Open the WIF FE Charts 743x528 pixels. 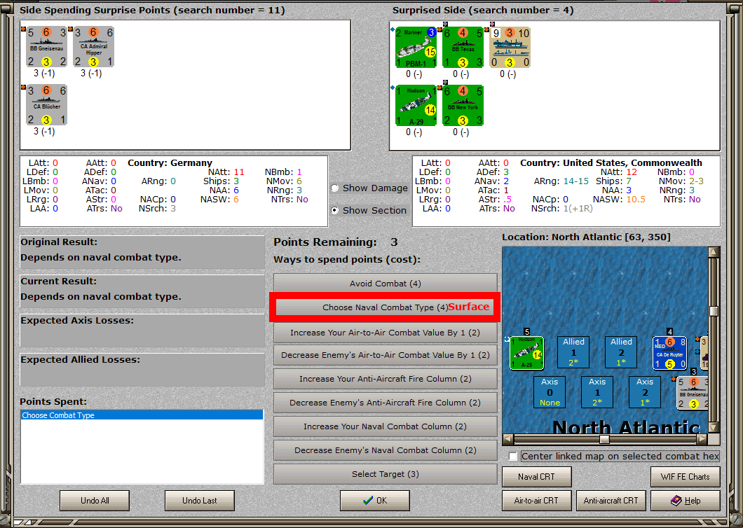(x=686, y=477)
